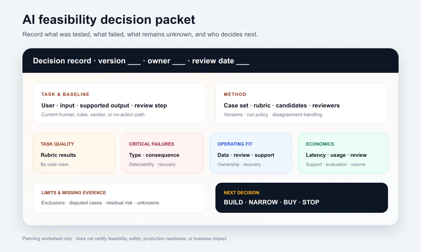Click the 'Planning worksheet only' footer disclaimer

[125, 239]
